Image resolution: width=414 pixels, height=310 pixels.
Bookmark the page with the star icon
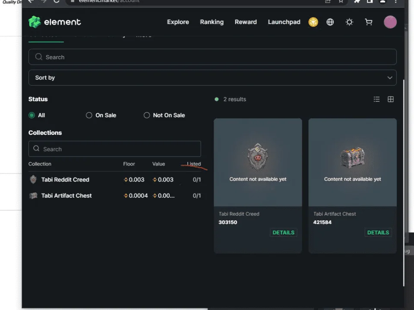341,1
